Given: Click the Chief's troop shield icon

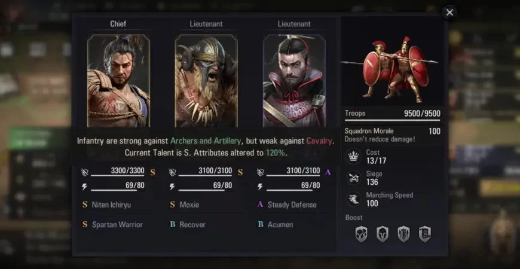Looking at the screenshot, I should [84, 172].
